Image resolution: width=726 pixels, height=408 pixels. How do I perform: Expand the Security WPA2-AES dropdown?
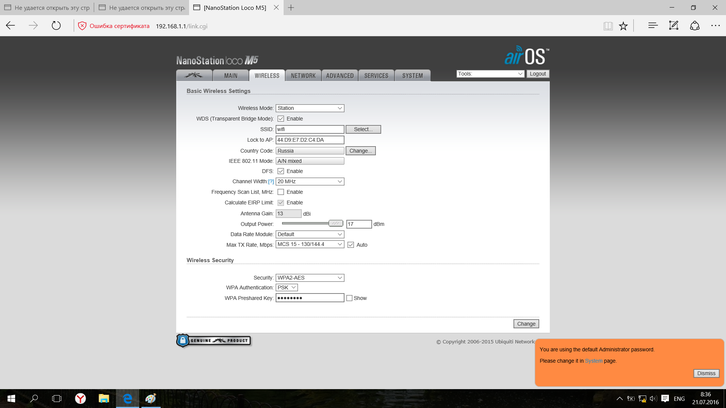pos(310,278)
